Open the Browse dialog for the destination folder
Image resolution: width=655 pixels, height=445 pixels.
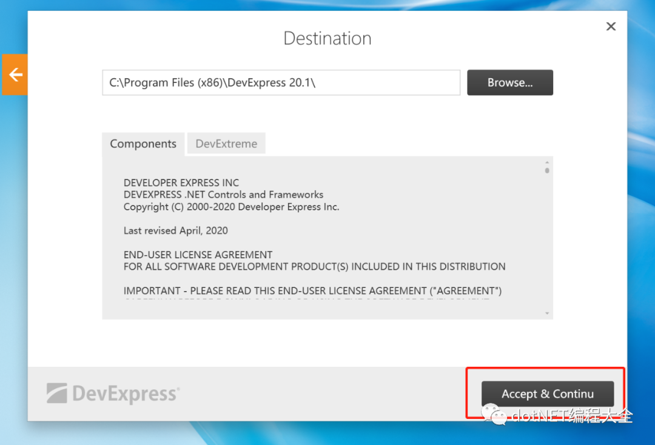coord(510,82)
